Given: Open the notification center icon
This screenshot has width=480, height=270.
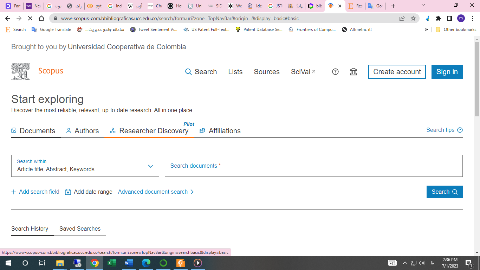Looking at the screenshot, I should (x=469, y=263).
